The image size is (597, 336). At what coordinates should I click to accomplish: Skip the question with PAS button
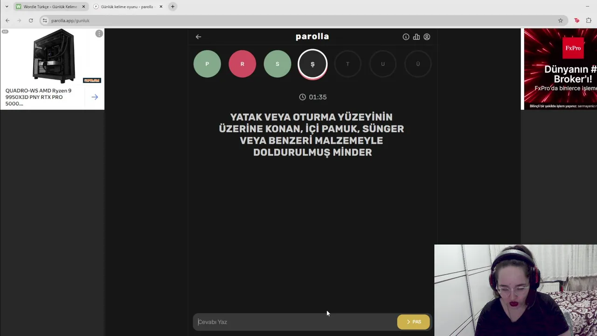[413, 322]
